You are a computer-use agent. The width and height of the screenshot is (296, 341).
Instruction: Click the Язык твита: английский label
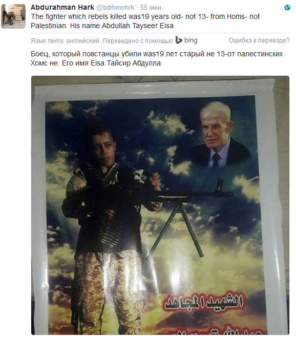point(66,41)
